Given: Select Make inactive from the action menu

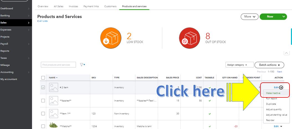Looking at the screenshot, I should pyautogui.click(x=273, y=93).
